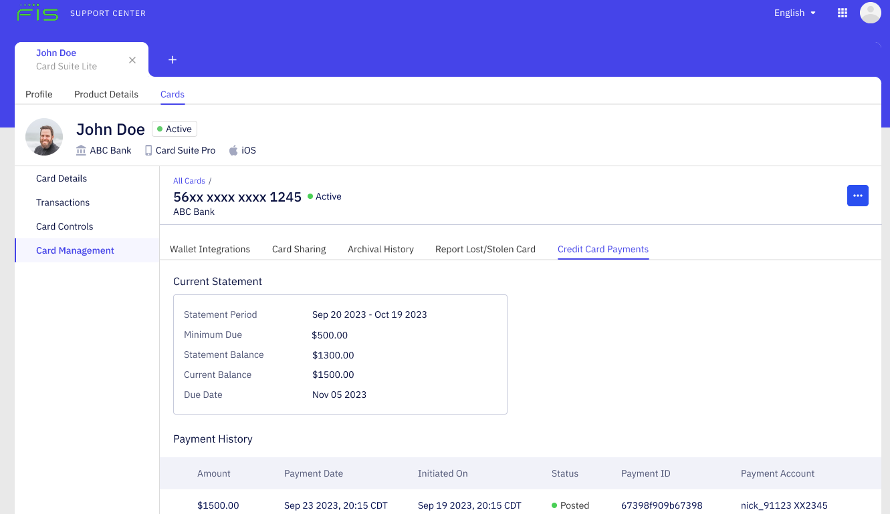
Task: Switch to the Product Details tab
Action: (x=106, y=94)
